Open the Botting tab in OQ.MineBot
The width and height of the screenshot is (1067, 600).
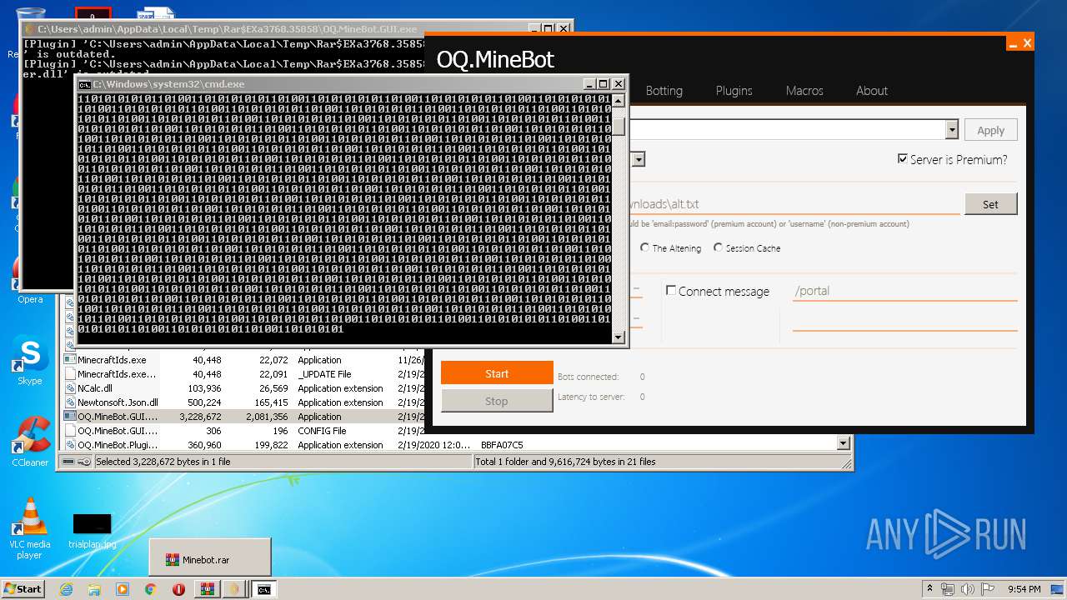664,91
